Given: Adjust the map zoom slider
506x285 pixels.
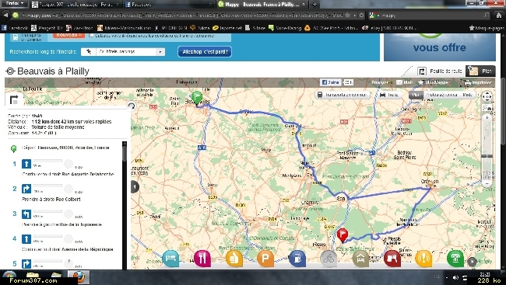Looking at the screenshot, I should click(x=487, y=156).
